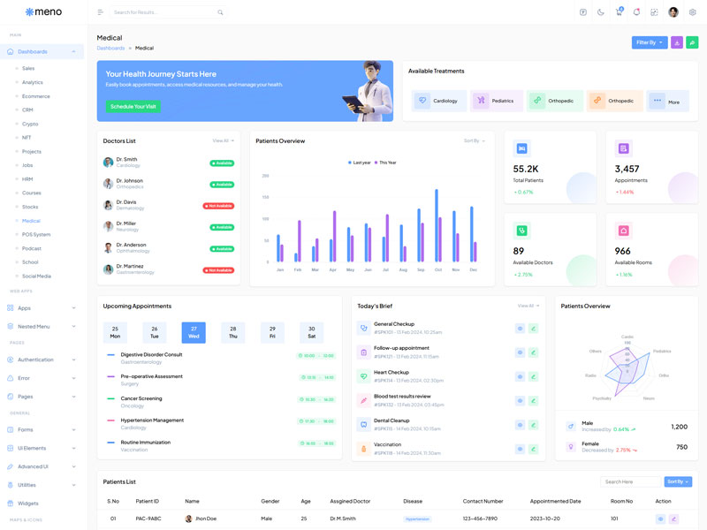Viewport: 707px width, 530px height.
Task: Click the green share icon button
Action: click(x=692, y=42)
